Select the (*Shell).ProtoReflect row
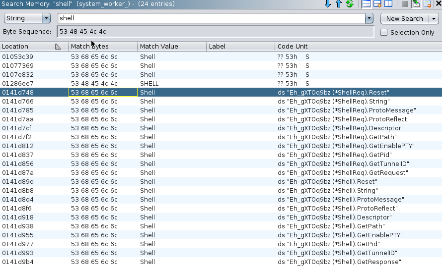 click(221, 209)
